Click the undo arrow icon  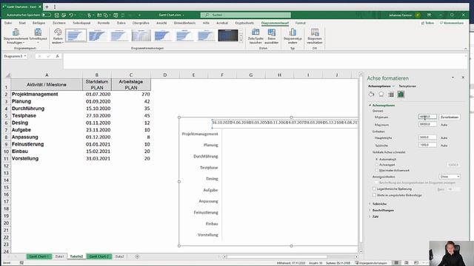pos(71,15)
